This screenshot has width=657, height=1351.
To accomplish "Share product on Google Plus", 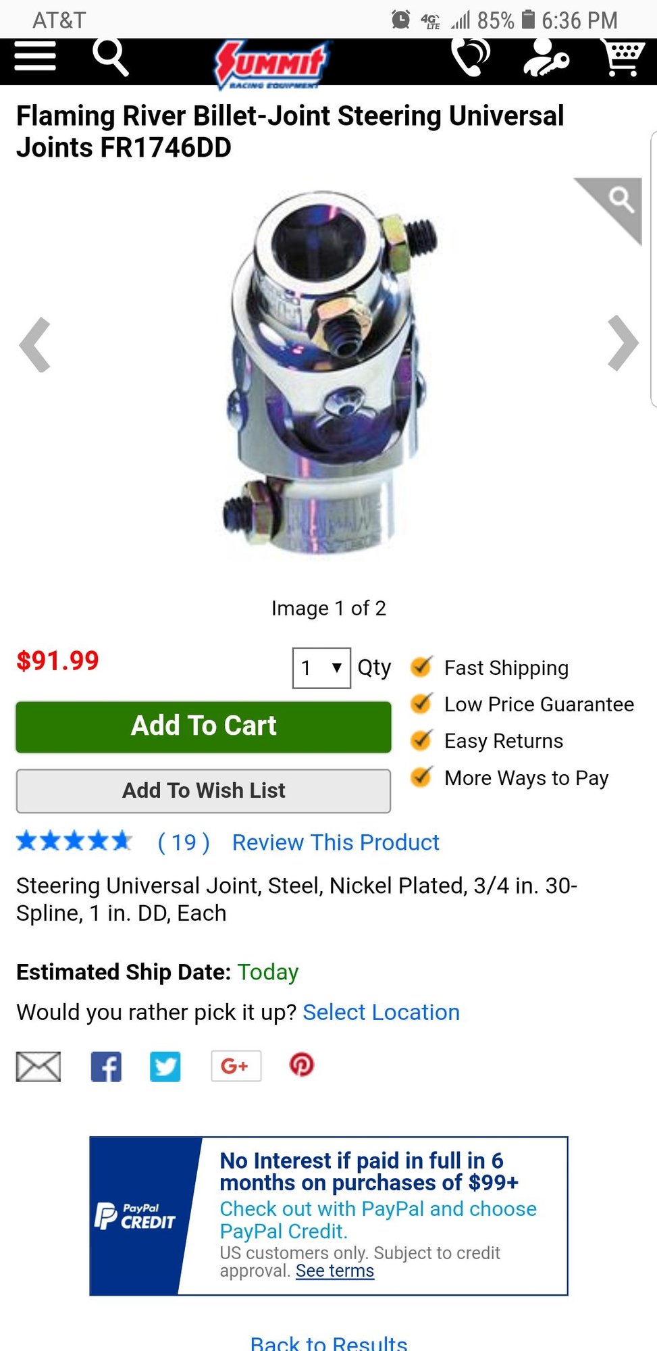I will coord(236,1066).
